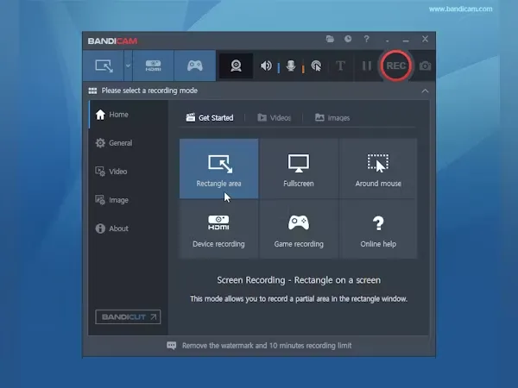The image size is (518, 388).
Task: Toggle the microphone recording icon
Action: tap(291, 66)
